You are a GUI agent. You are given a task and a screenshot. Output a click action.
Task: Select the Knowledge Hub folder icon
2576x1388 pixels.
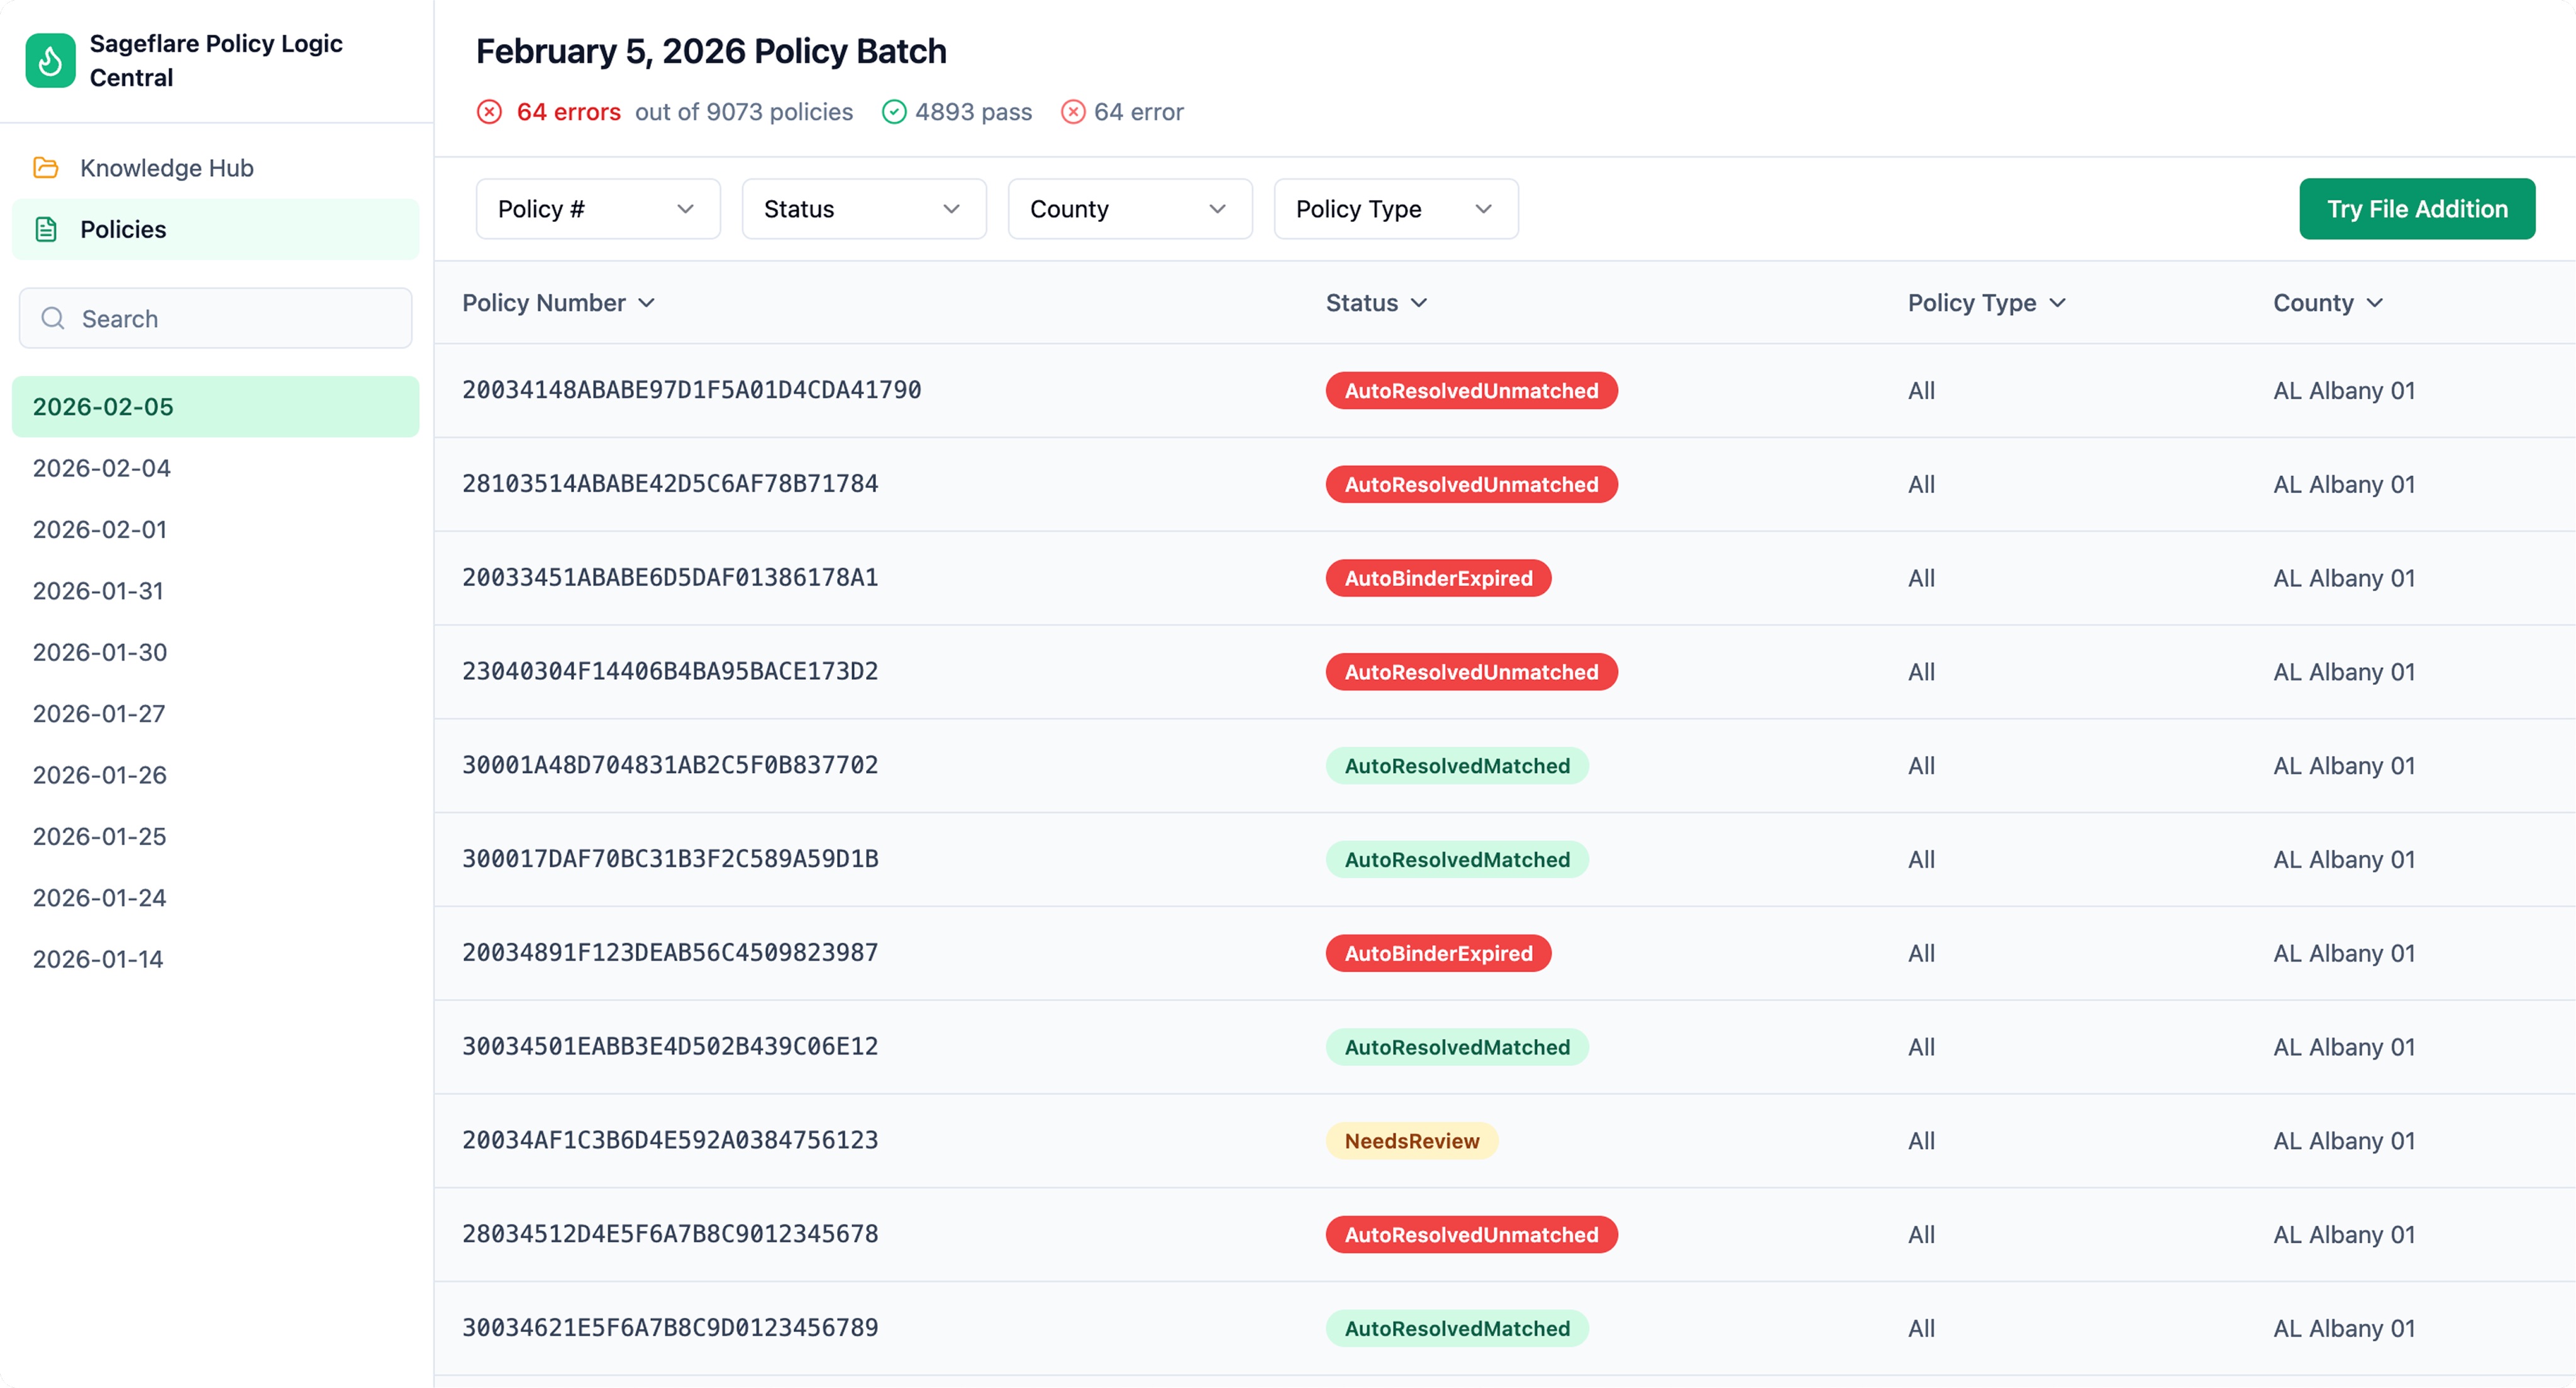[x=46, y=168]
